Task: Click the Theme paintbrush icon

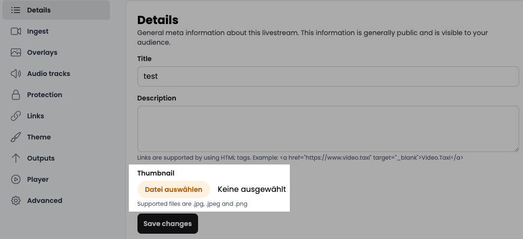Action: point(16,137)
